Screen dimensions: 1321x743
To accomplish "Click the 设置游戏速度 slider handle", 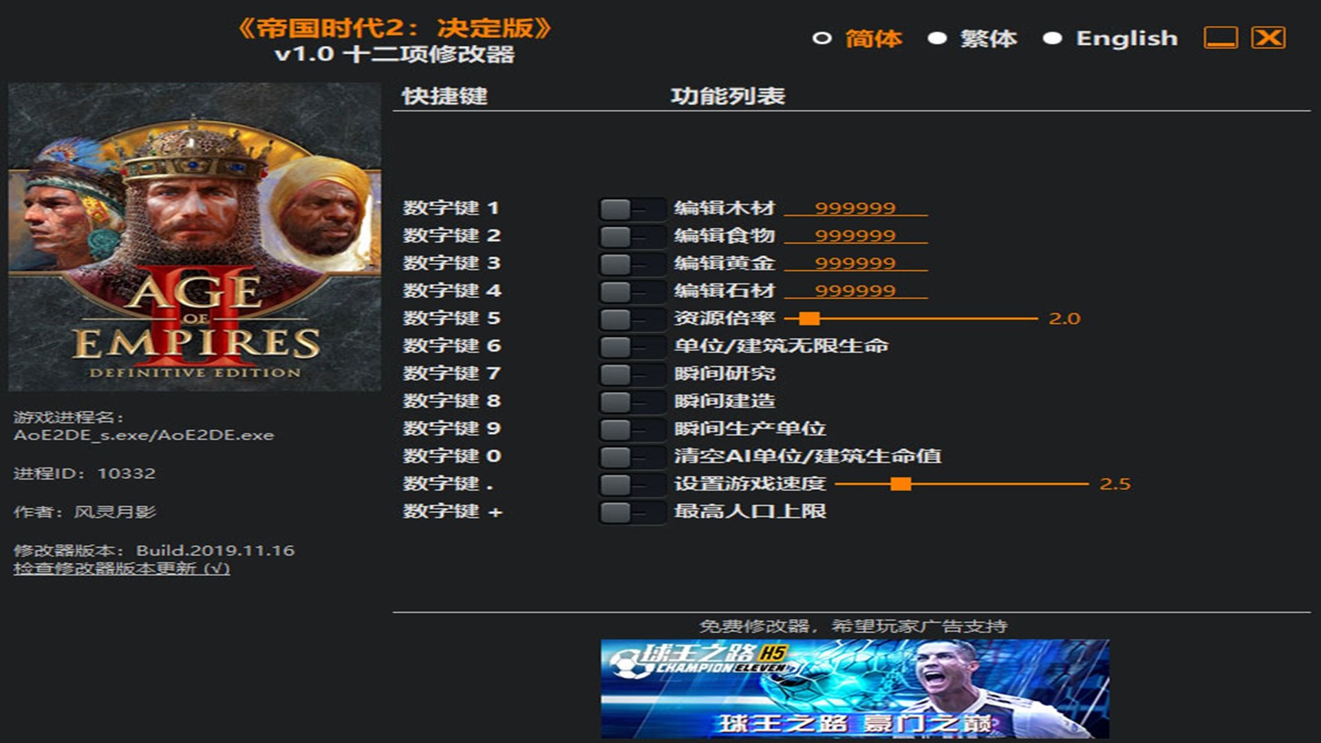I will coord(901,484).
